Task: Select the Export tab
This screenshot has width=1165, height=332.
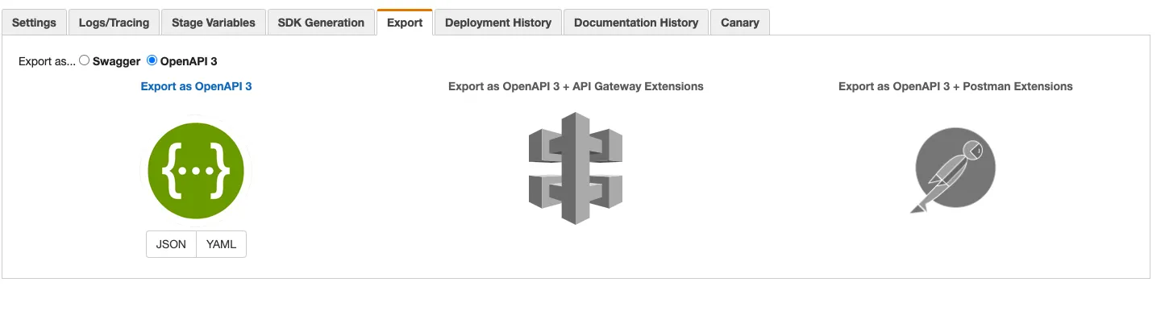Action: (405, 23)
